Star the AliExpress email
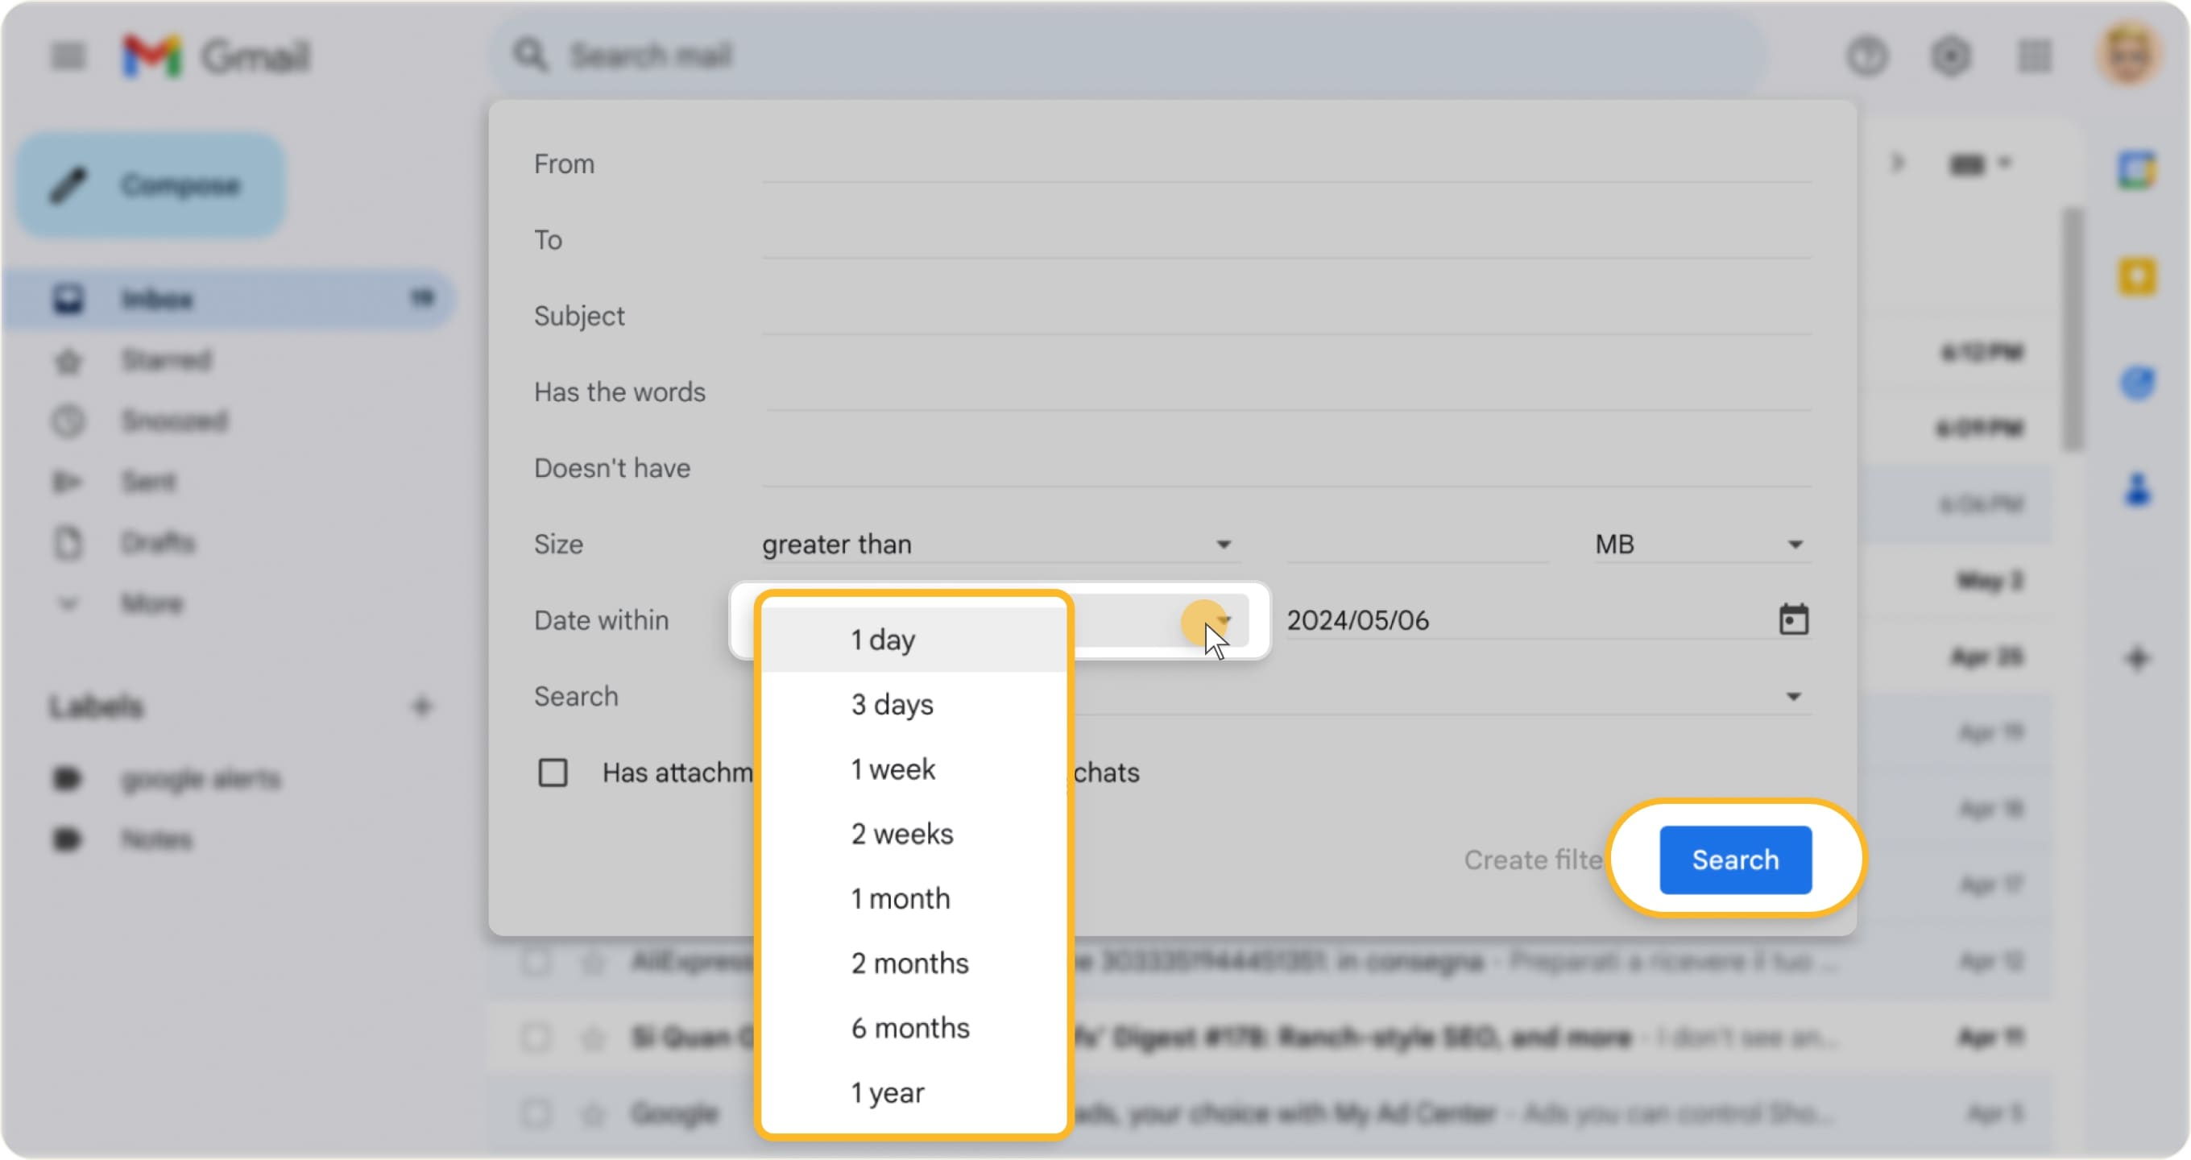 click(593, 962)
